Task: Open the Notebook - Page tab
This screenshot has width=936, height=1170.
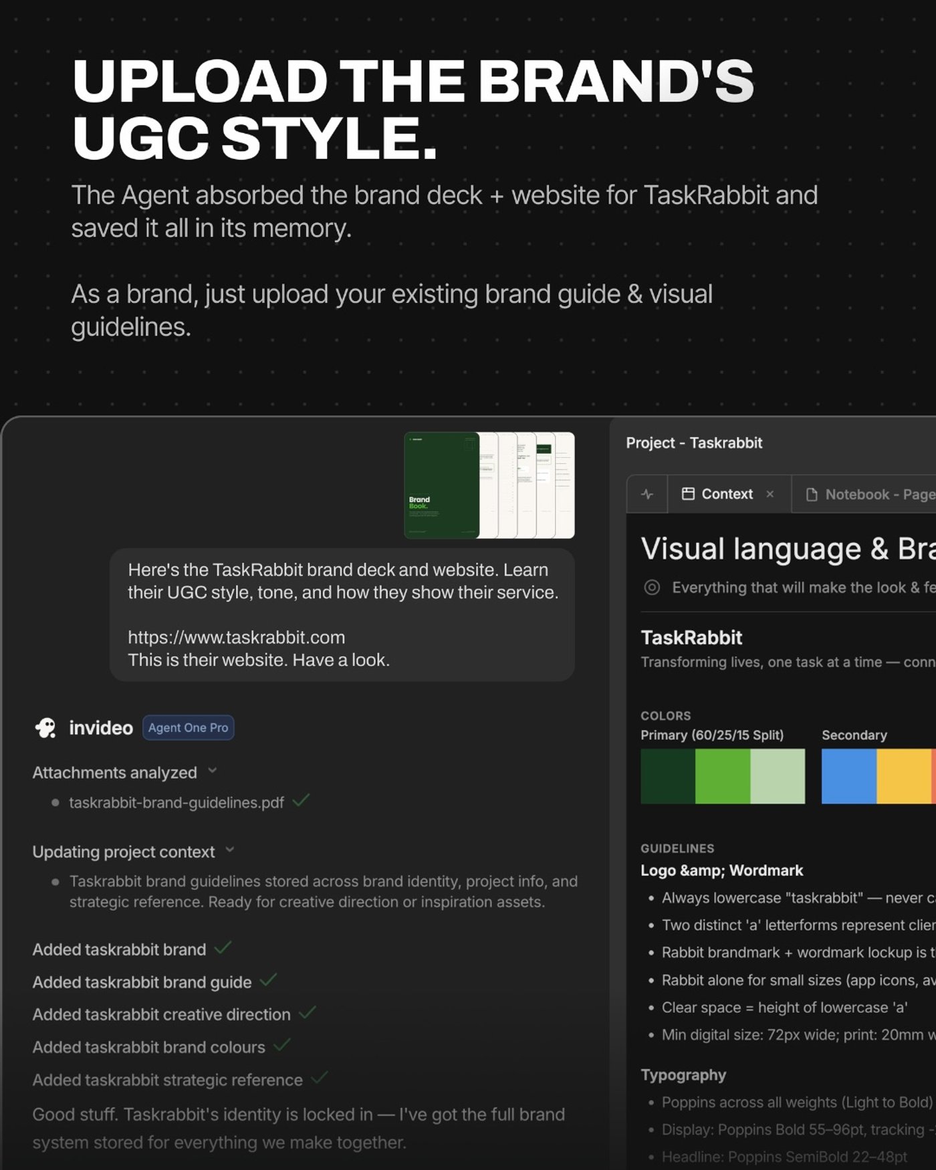Action: coord(864,494)
